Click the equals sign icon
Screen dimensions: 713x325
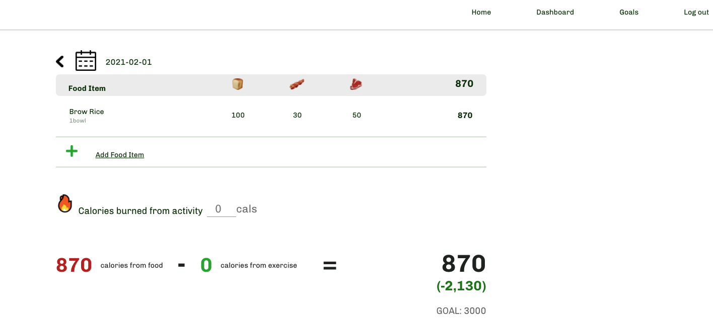[330, 265]
